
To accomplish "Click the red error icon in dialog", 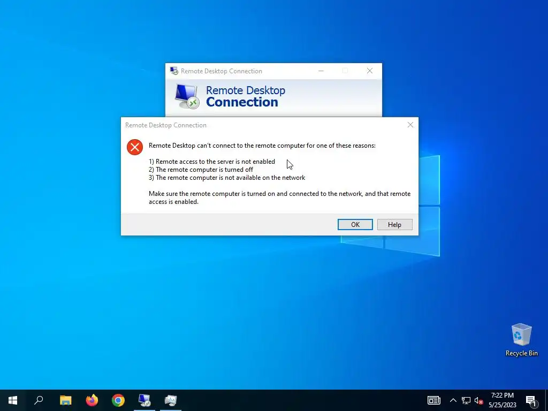I will click(135, 147).
